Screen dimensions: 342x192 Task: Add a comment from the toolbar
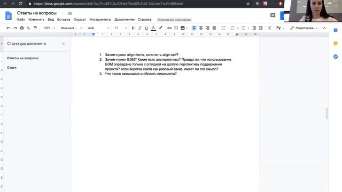176,28
